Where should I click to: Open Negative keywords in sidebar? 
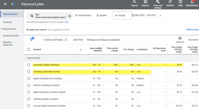coord(8,43)
